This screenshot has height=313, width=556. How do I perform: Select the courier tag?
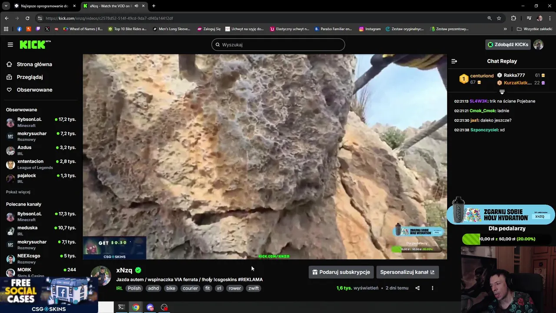(190, 288)
